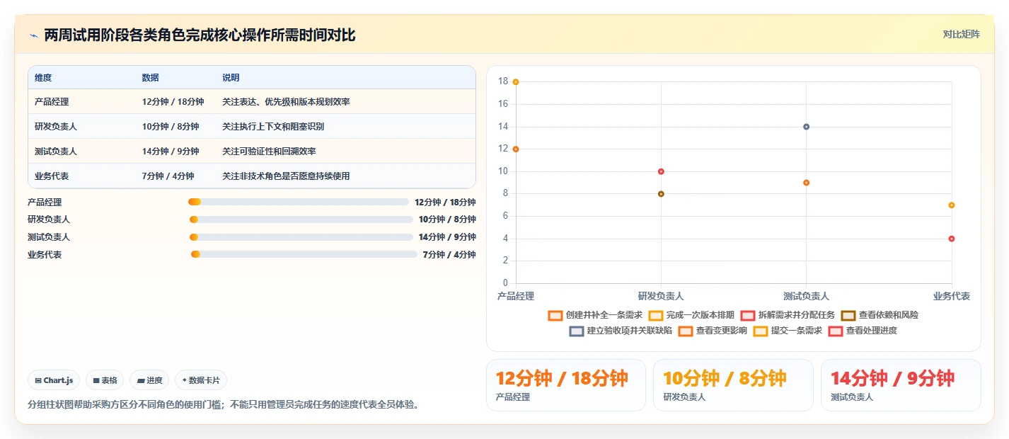This screenshot has width=1009, height=439.
Task: Toggle the 创建并补全一条需求 legend entry
Action: [595, 315]
